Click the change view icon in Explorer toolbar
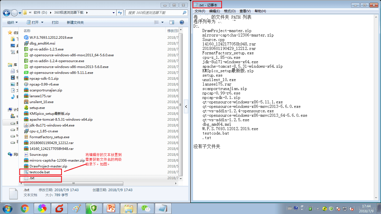381x214 pixels. point(157,22)
